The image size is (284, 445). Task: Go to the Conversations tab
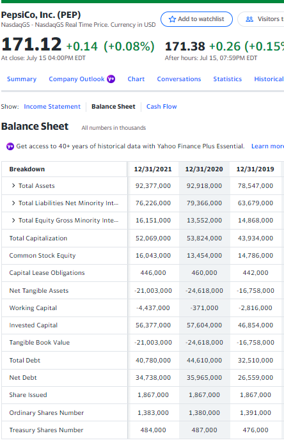(x=179, y=79)
